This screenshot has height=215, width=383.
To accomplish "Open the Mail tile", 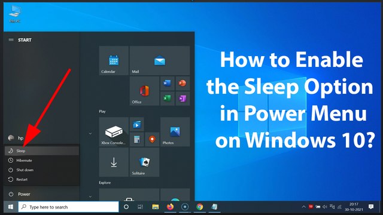I will tap(160, 60).
